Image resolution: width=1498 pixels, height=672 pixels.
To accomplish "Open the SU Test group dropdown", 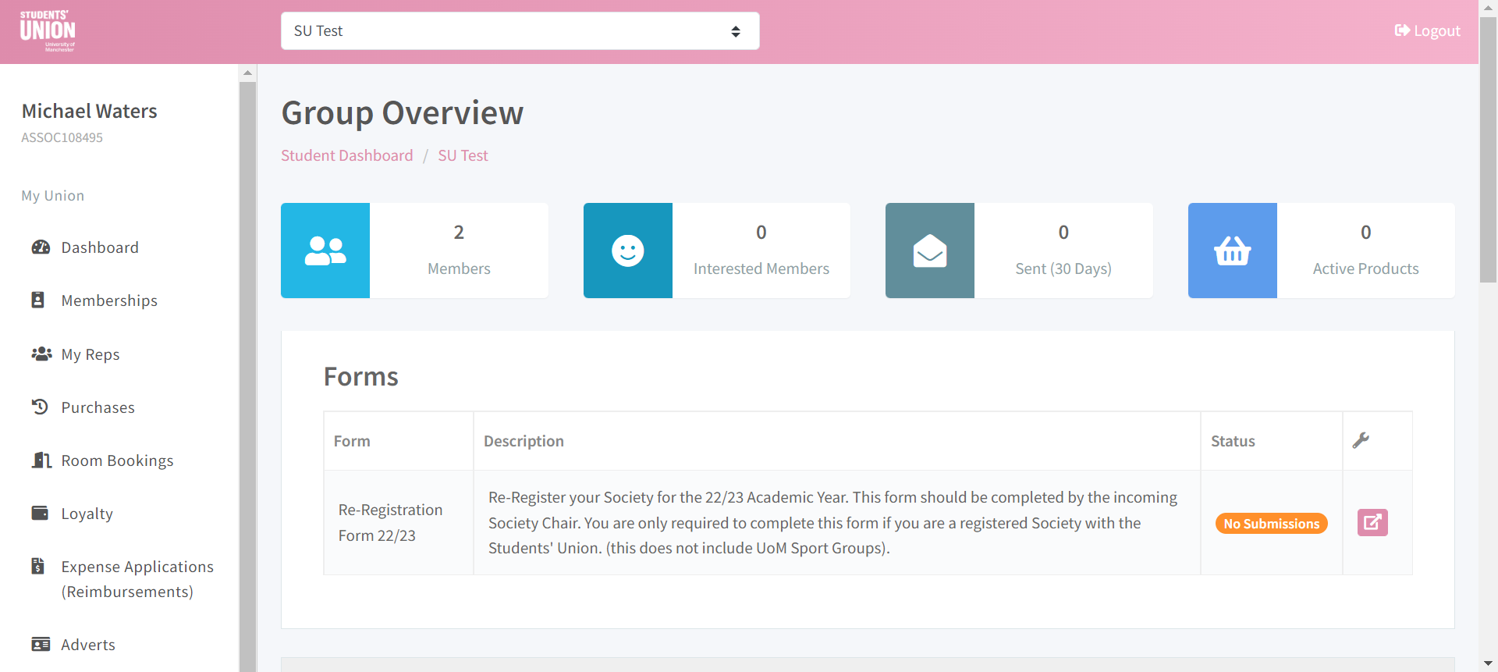I will point(520,31).
